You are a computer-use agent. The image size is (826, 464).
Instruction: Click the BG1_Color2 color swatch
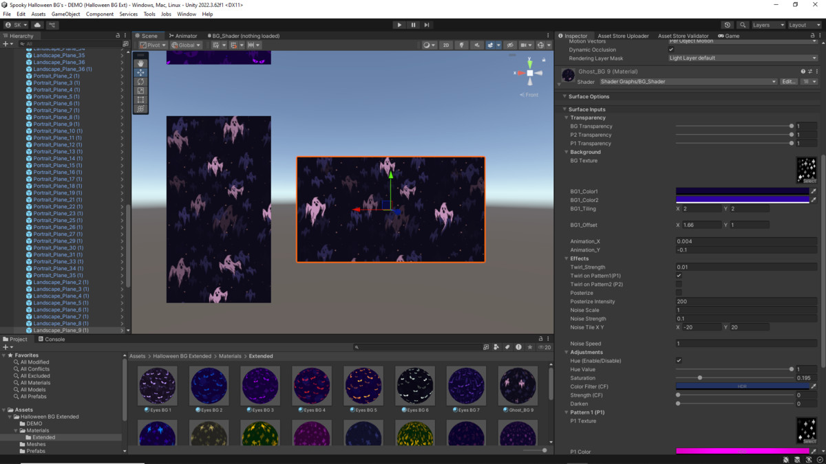[742, 200]
